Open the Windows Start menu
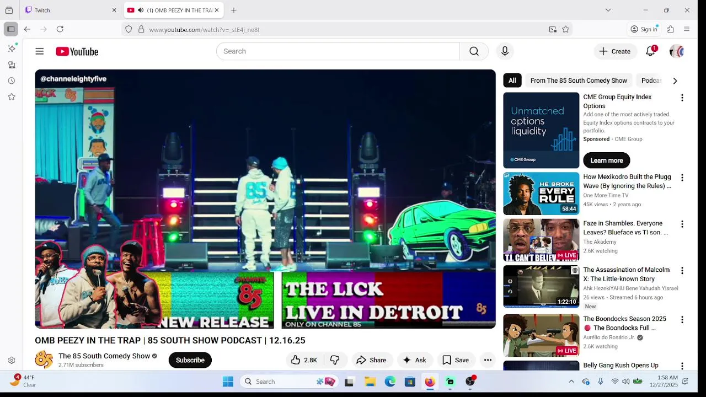706x397 pixels. 228,382
